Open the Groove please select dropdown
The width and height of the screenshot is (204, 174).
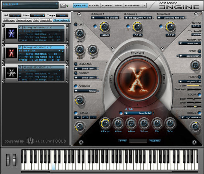[x=85, y=78]
